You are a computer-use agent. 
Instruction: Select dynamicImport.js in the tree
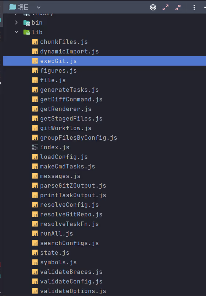pos(70,51)
